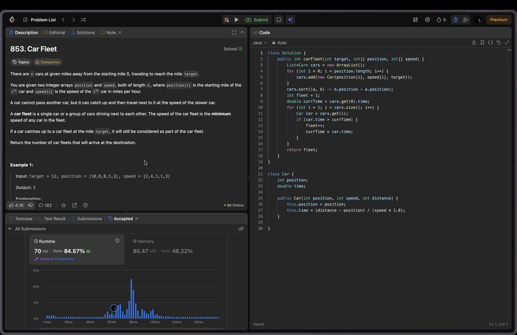This screenshot has width=517, height=335.
Task: Click the AI sparkles icon in the toolbar
Action: coord(290,19)
